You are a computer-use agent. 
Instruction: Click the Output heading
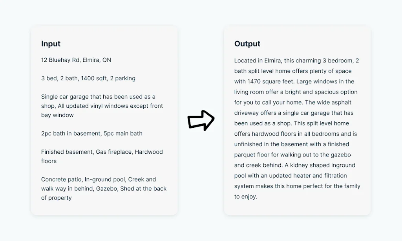247,44
